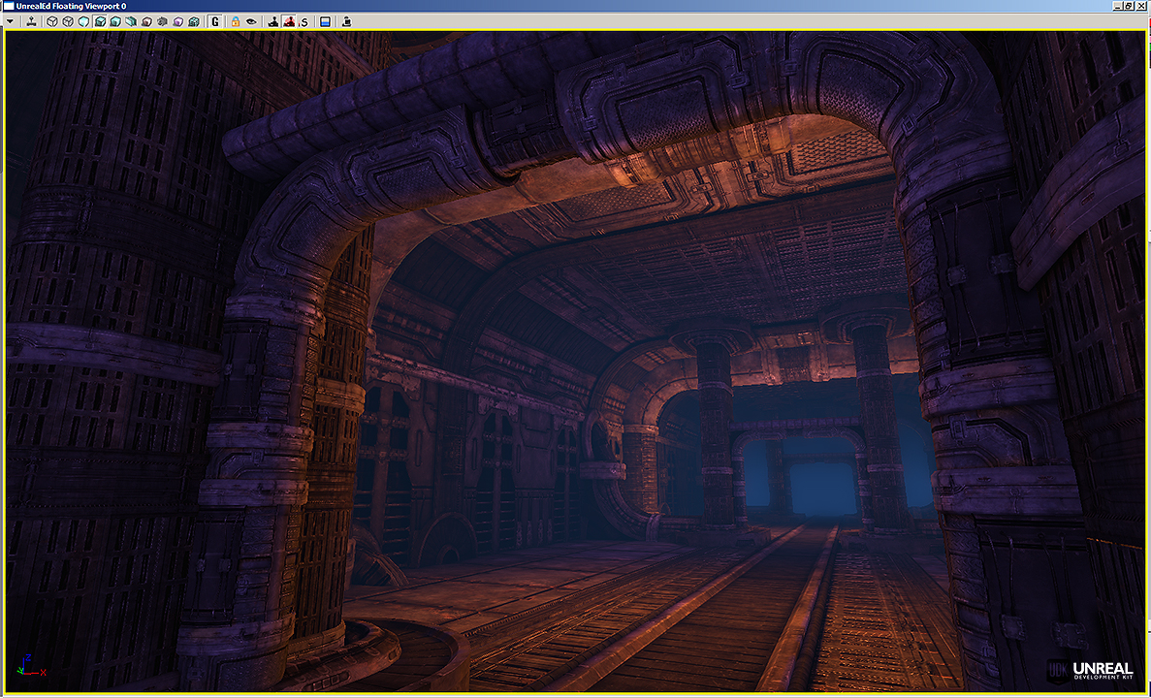Close the UnrealEd Floating Viewport window

[1142, 6]
